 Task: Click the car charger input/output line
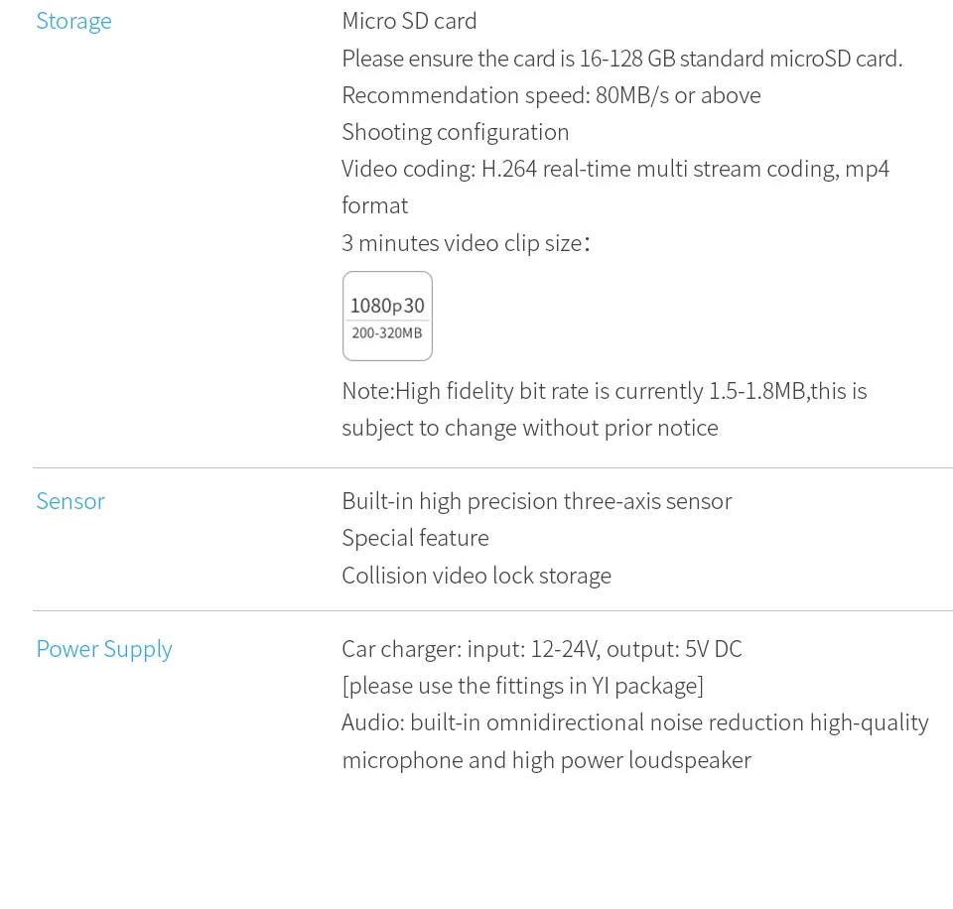pos(541,649)
